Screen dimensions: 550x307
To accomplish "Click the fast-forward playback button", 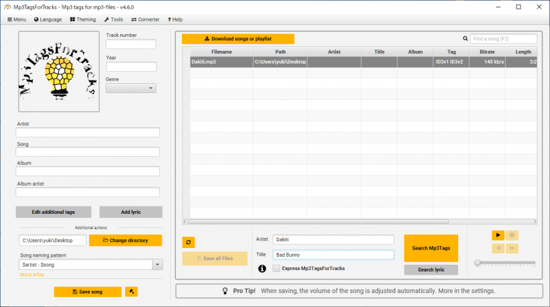I will (x=512, y=248).
